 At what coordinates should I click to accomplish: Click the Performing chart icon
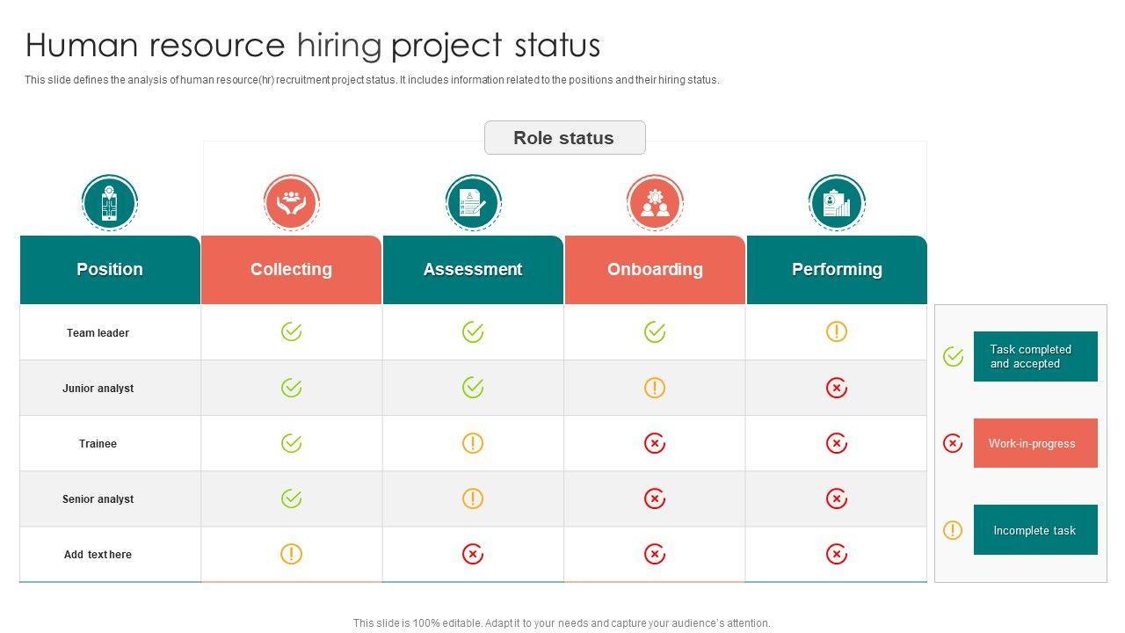(837, 203)
